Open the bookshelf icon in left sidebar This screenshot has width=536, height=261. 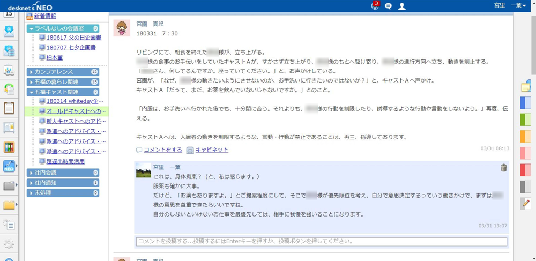(x=9, y=147)
